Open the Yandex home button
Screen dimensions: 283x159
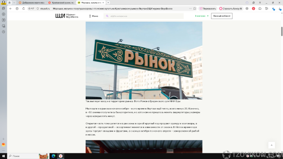pyautogui.click(x=17, y=8)
